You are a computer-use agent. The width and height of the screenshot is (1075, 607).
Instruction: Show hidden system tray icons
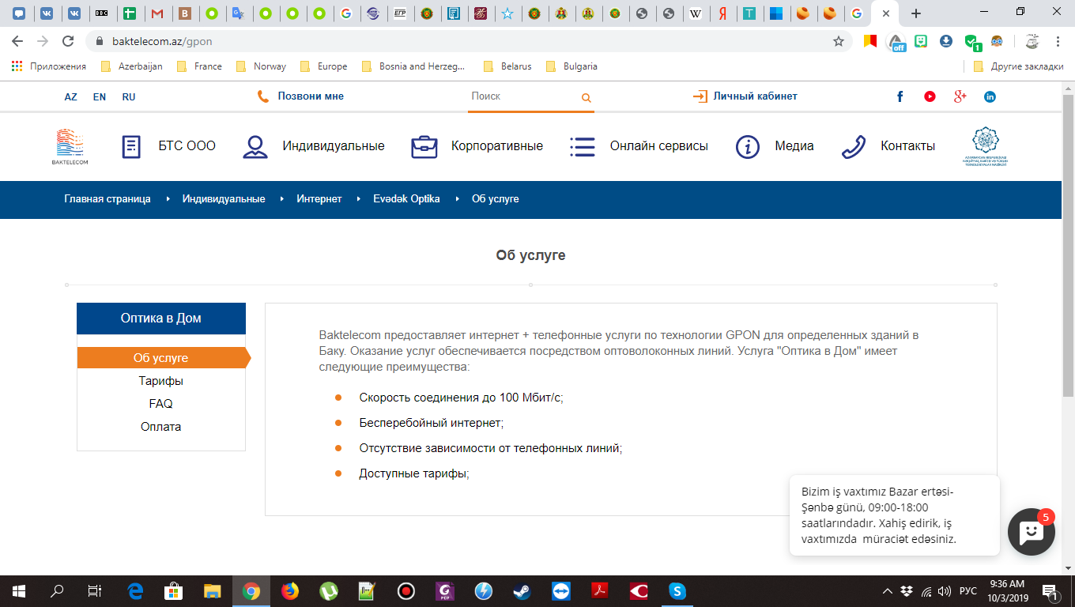[x=888, y=591]
